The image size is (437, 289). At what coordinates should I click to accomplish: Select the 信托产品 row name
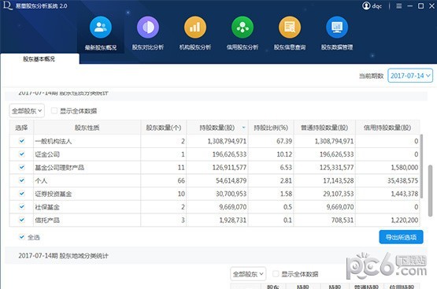tap(47, 220)
